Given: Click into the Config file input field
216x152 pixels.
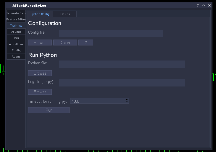Looking at the screenshot, I should point(111,33).
